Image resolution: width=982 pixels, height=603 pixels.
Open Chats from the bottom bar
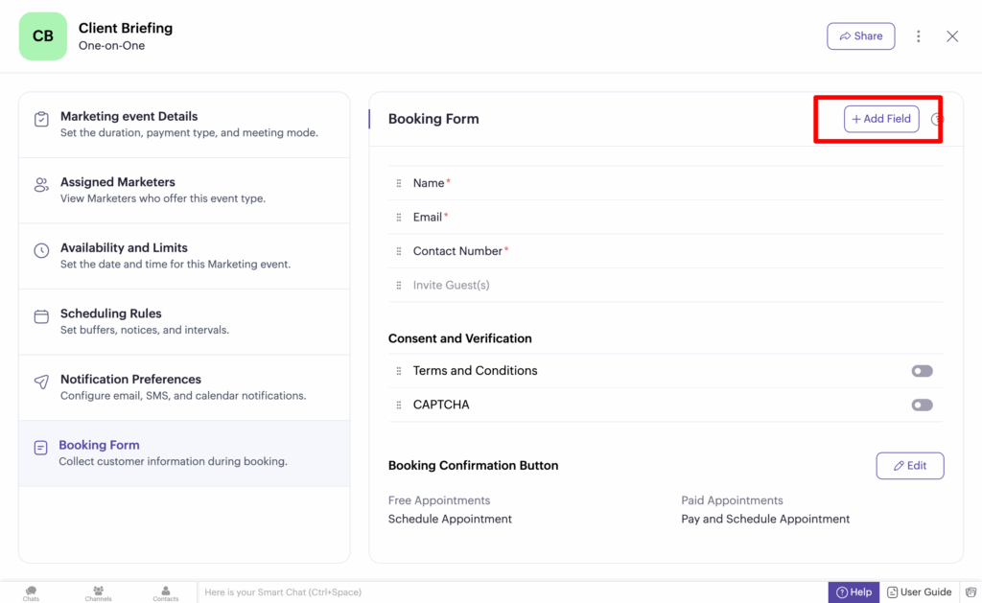coord(31,592)
